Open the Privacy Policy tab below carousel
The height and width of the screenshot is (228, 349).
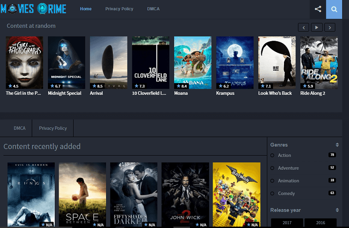point(53,128)
